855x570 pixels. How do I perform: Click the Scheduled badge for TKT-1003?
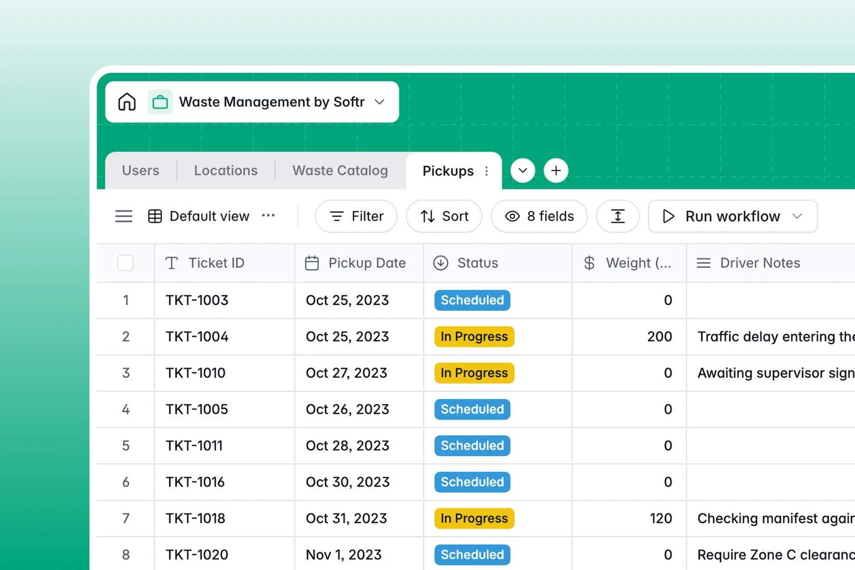472,300
